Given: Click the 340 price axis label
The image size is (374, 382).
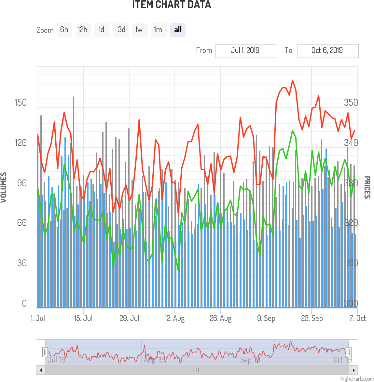Looking at the screenshot, I should pos(351,143).
